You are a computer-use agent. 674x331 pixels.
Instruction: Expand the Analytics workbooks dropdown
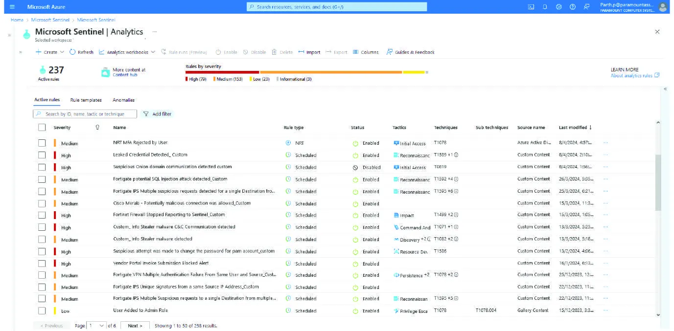(127, 52)
